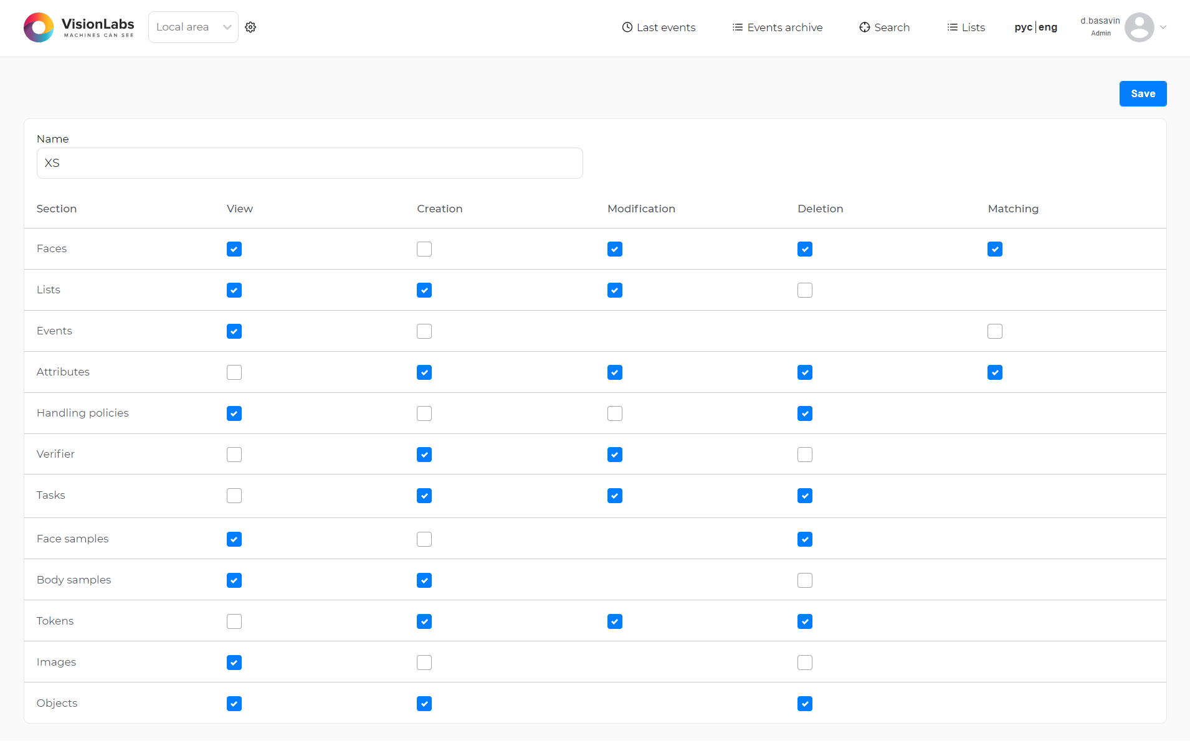Viewport: 1190px width, 741px height.
Task: Enable Verifier View permission
Action: point(234,455)
